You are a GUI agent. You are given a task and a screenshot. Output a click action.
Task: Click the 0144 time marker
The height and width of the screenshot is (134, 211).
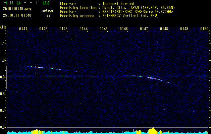coord(84,29)
